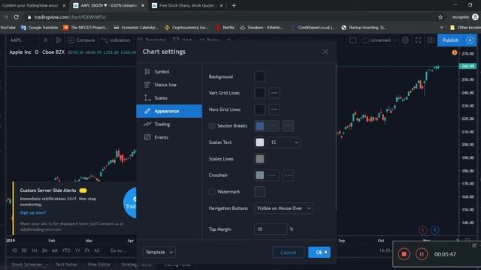Select the 5Y time range
This screenshot has height=270, width=481.
click(87, 250)
